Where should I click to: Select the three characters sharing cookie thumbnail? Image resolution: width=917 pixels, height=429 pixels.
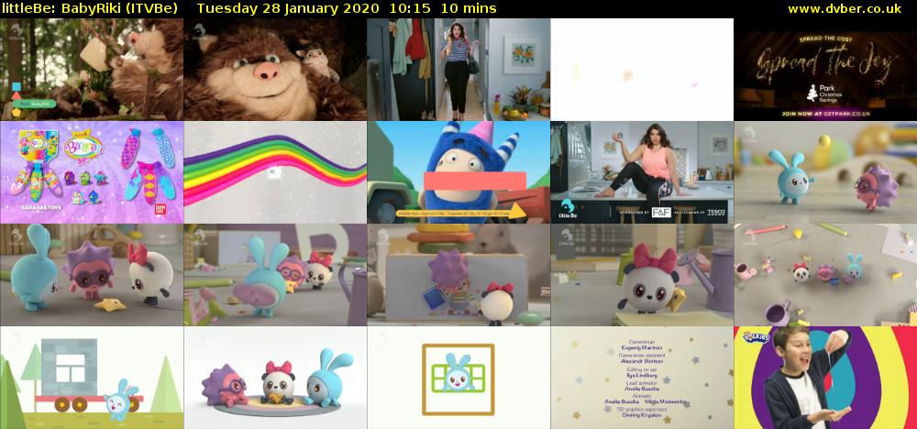pos(275,378)
